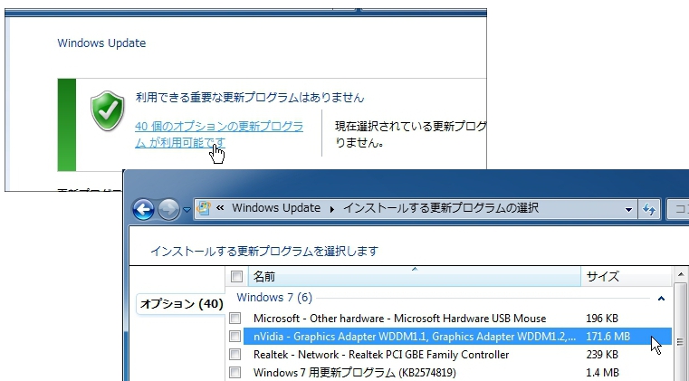689x381 pixels.
Task: Click the 239 KB size value
Action: coord(602,354)
